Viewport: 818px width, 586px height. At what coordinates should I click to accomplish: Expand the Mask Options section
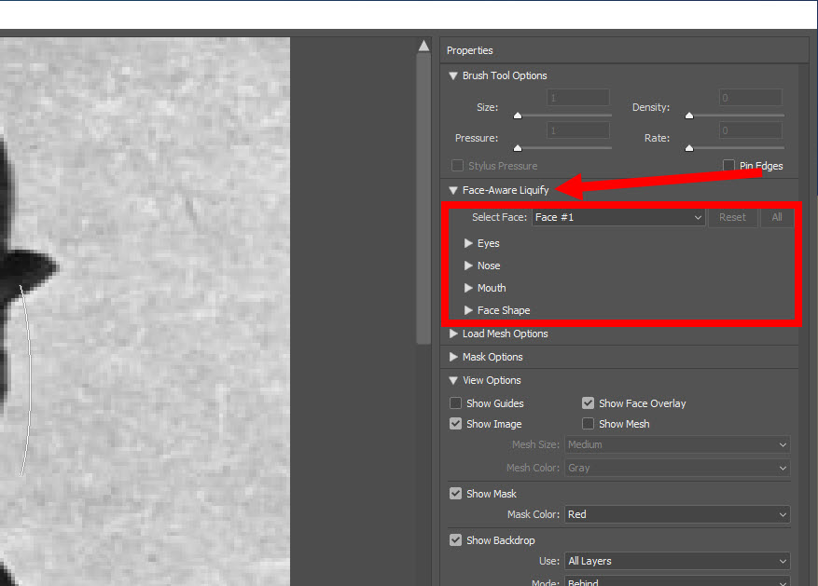(453, 357)
